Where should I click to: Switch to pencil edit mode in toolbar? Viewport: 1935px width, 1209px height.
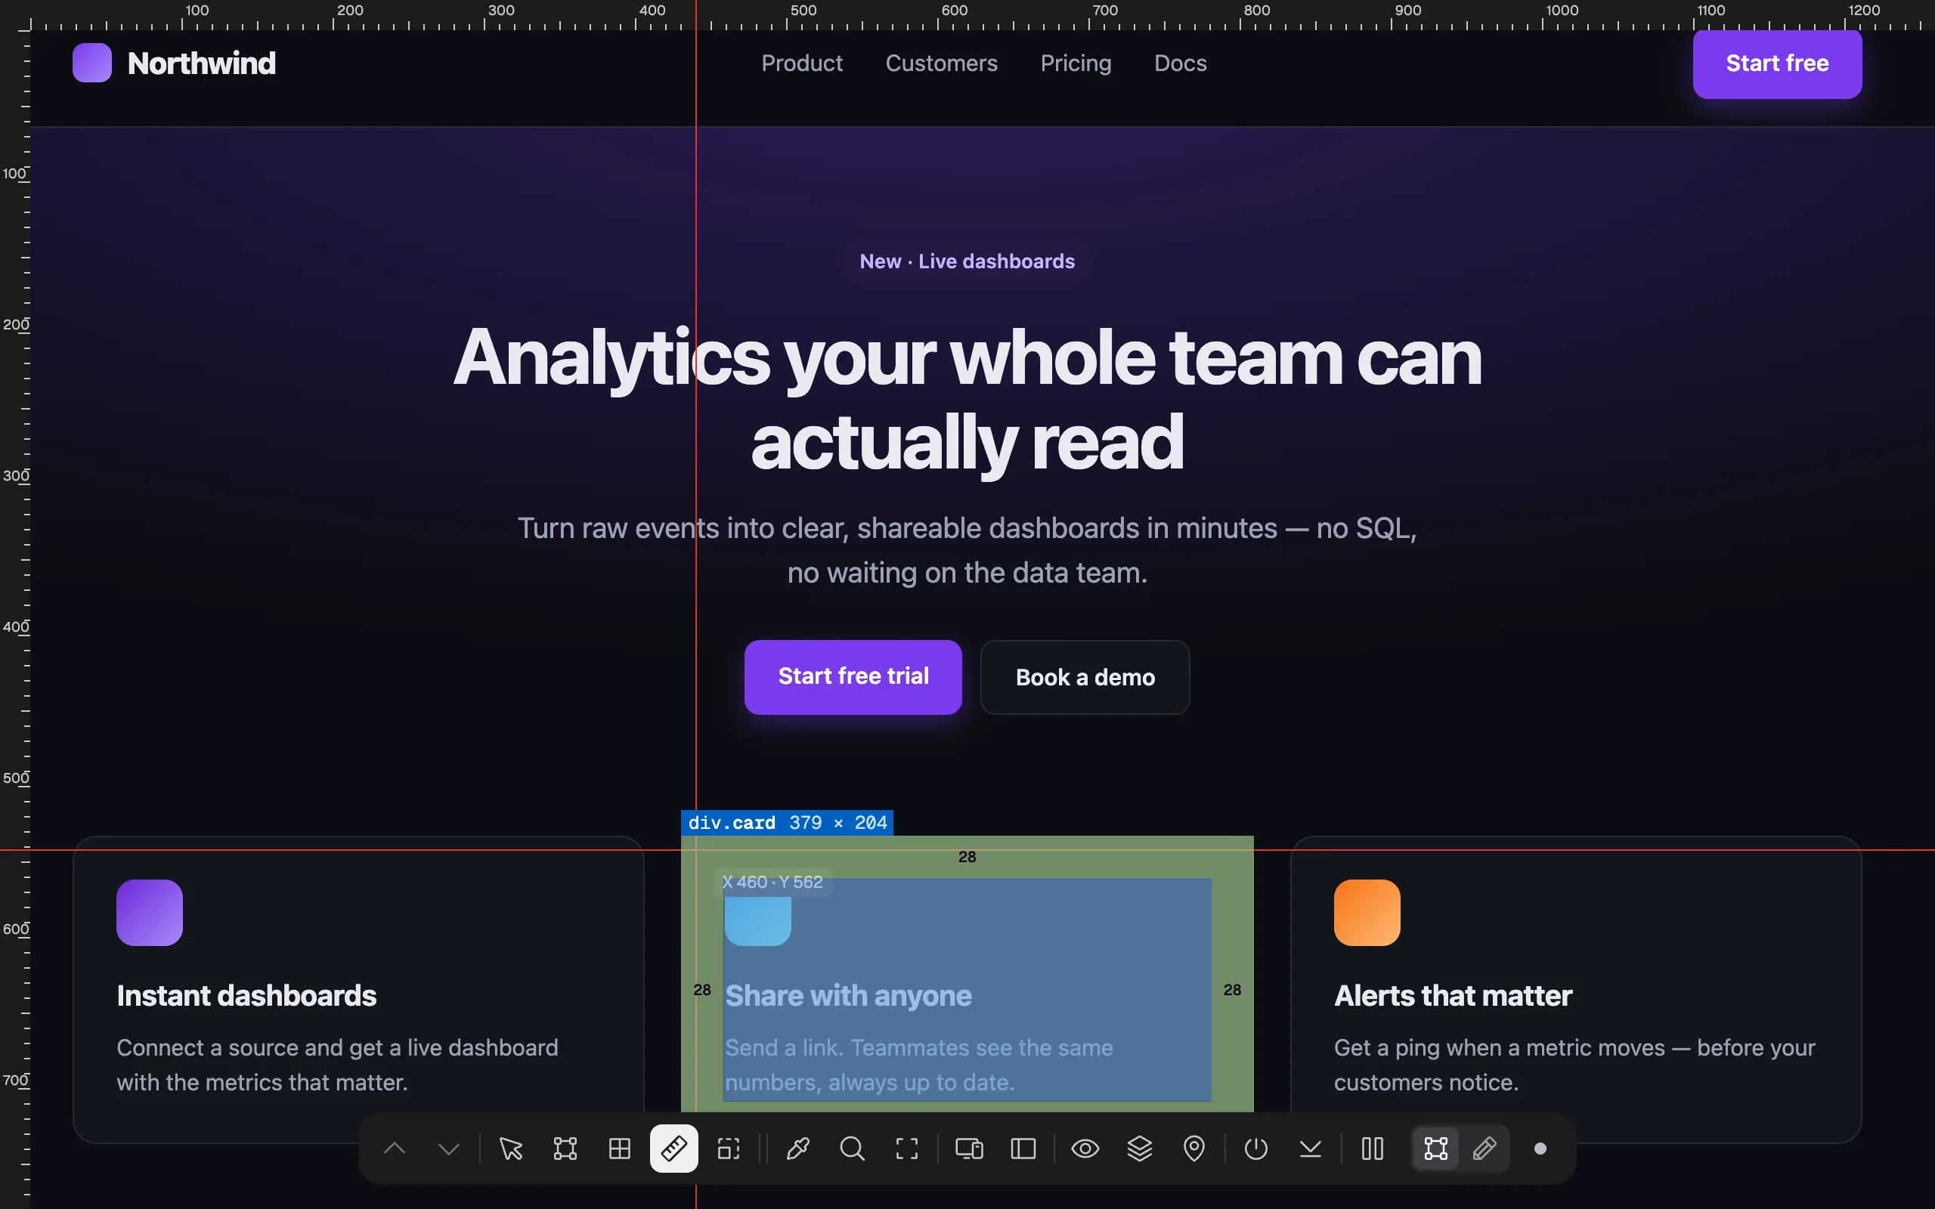pos(1485,1149)
